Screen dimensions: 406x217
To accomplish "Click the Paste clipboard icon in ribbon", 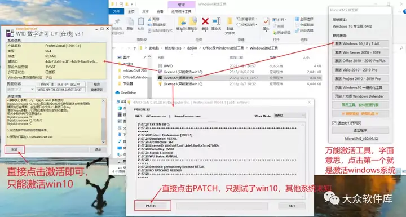I will pyautogui.click(x=141, y=22).
